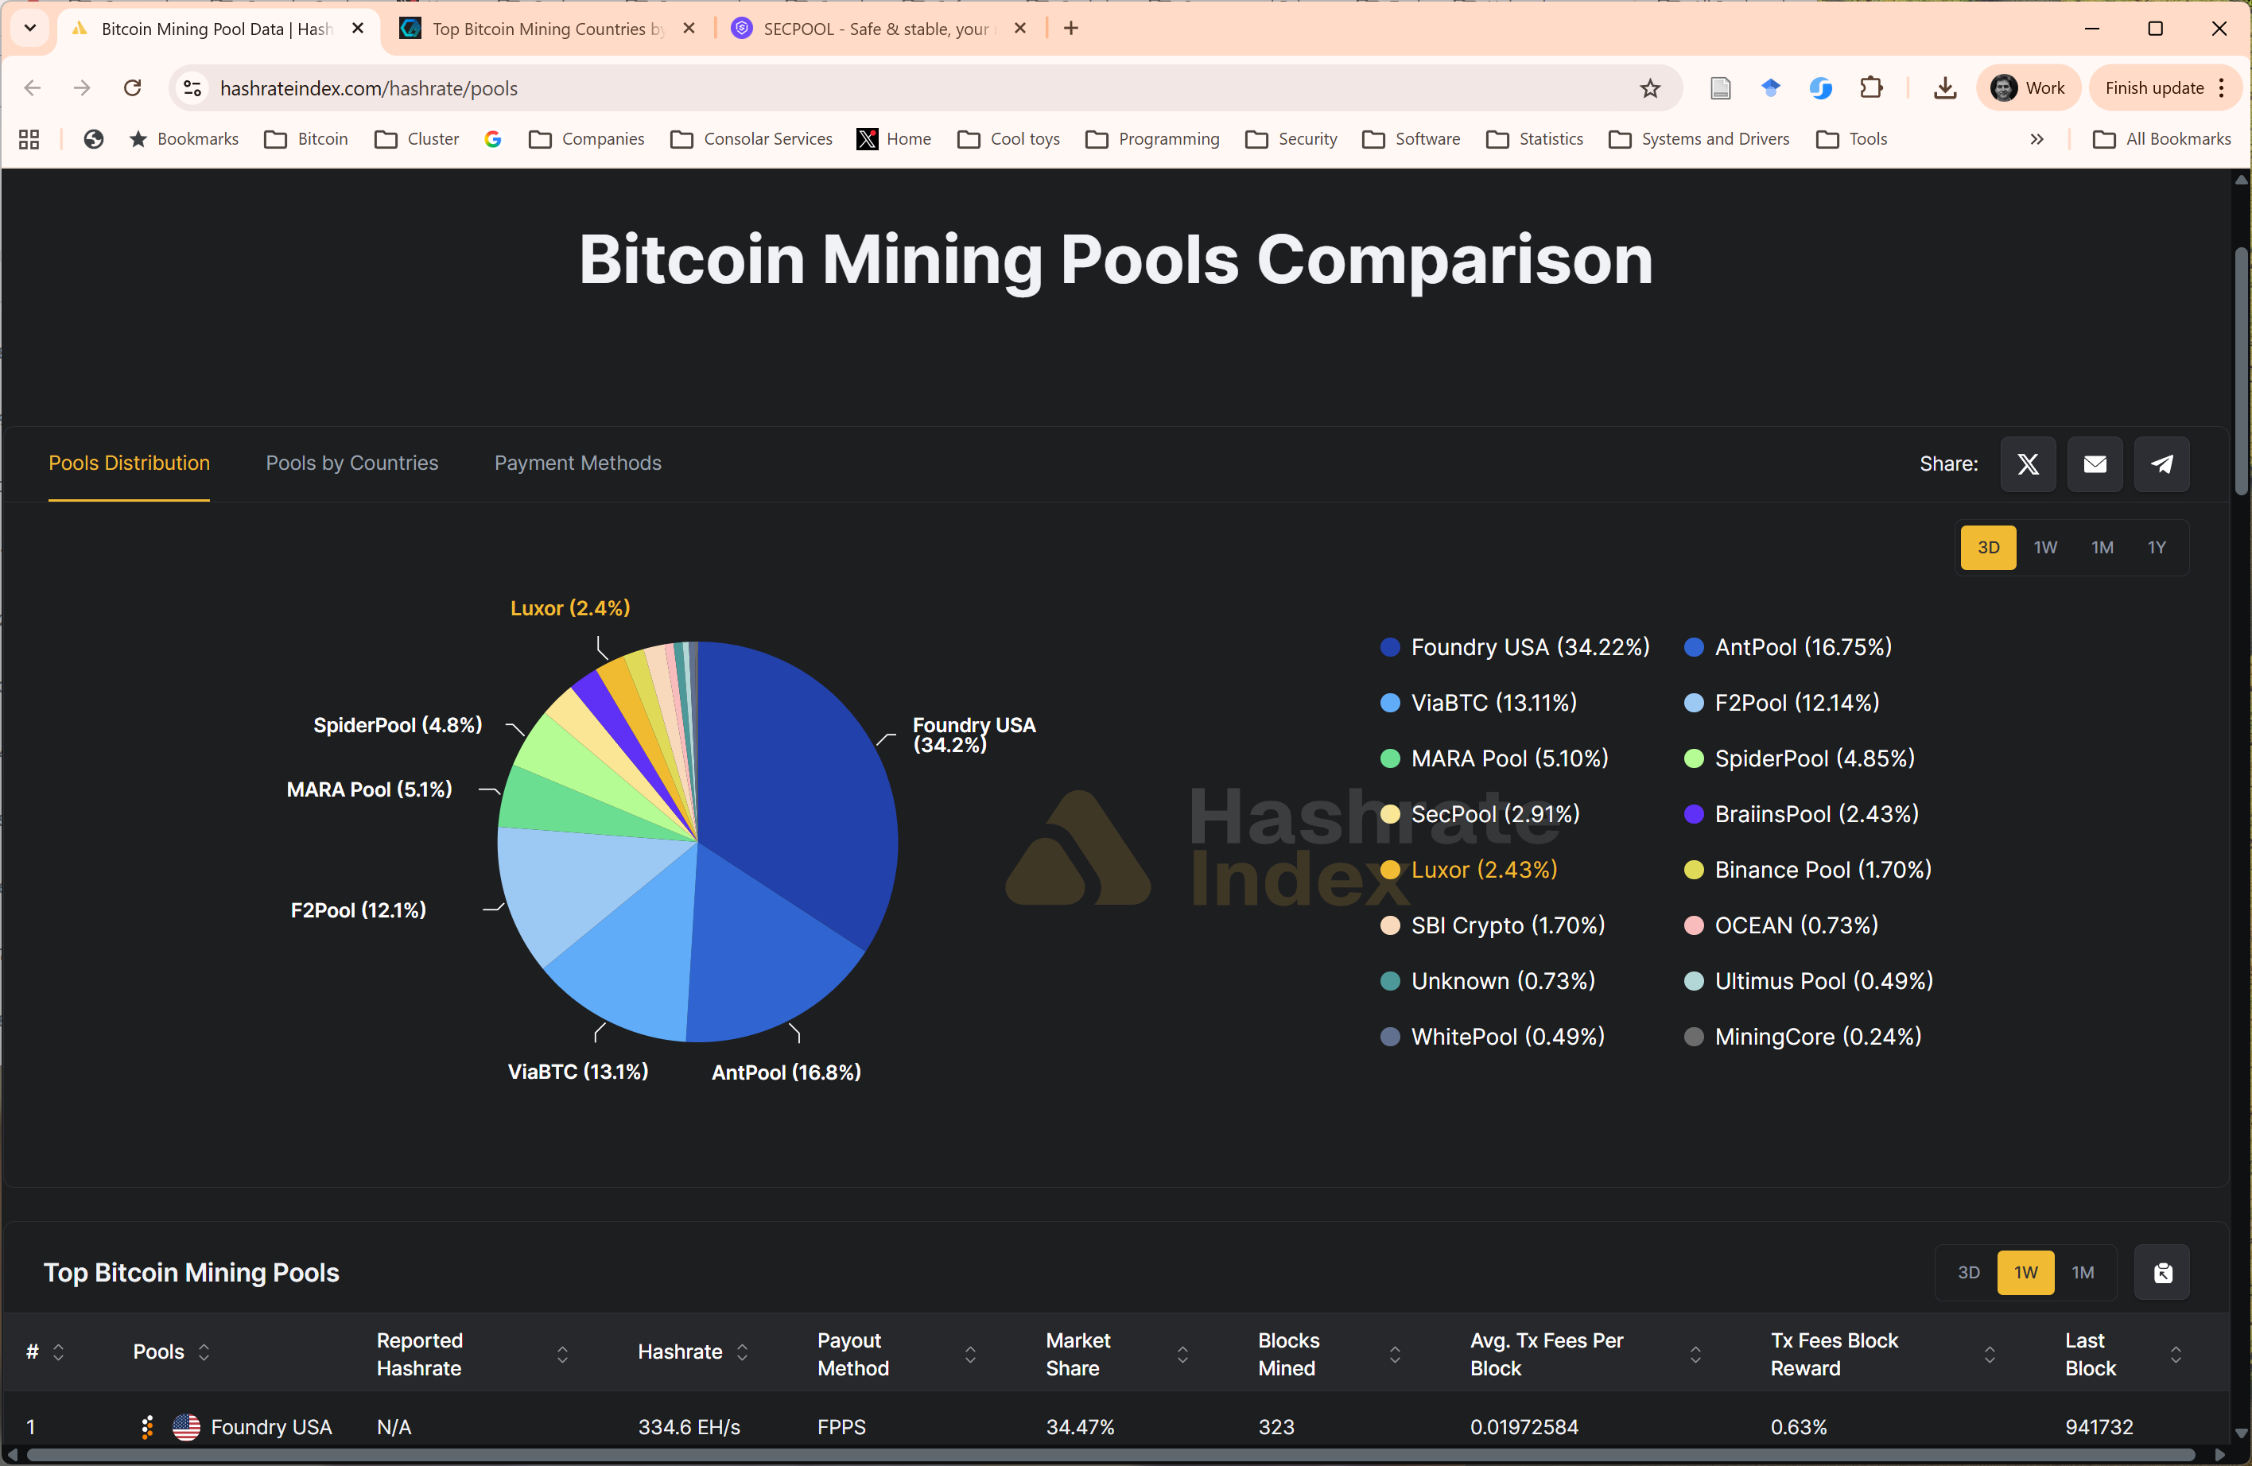Expand the hidden bookmarks overflow chevron

pos(2037,139)
